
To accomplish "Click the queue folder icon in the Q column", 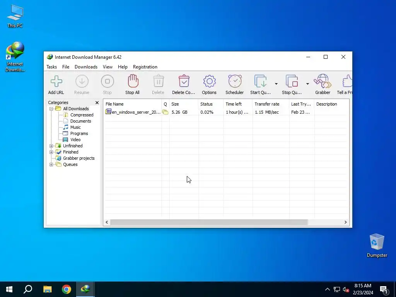I will (x=165, y=112).
